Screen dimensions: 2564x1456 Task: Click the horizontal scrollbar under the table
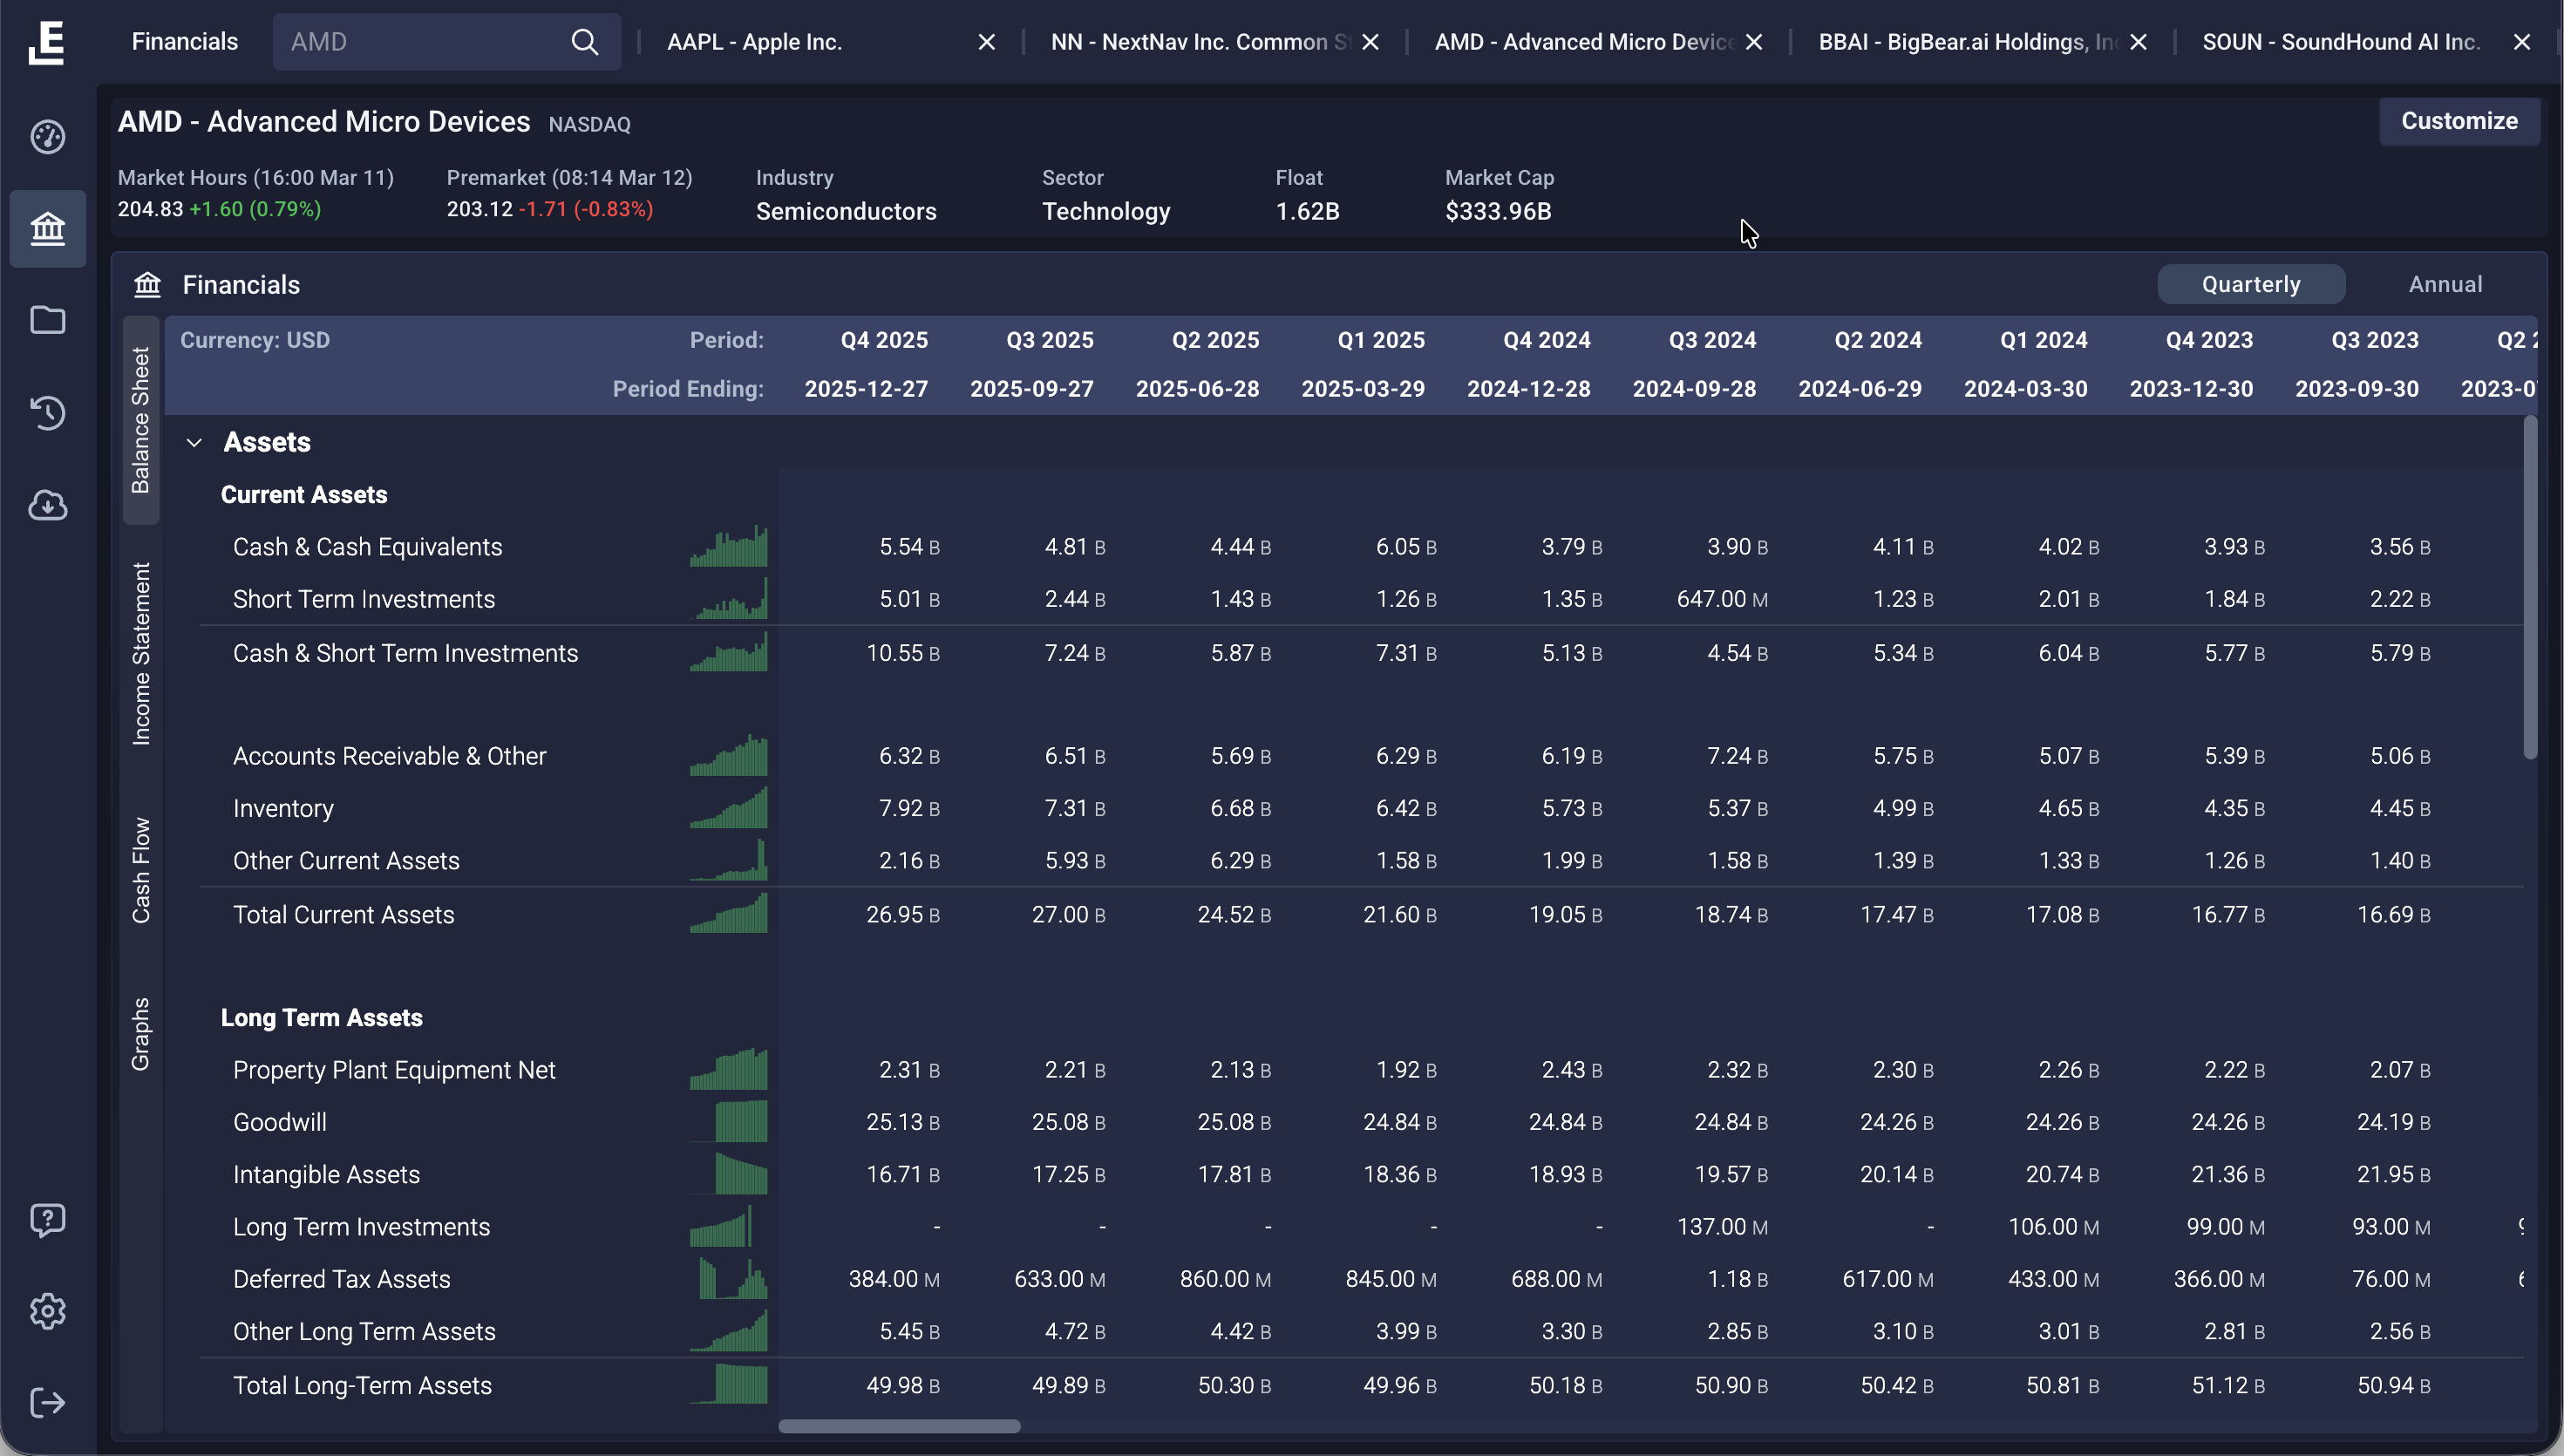[899, 1426]
